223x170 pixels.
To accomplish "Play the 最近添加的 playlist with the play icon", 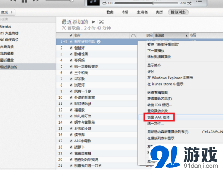I will pyautogui.click(x=93, y=22).
